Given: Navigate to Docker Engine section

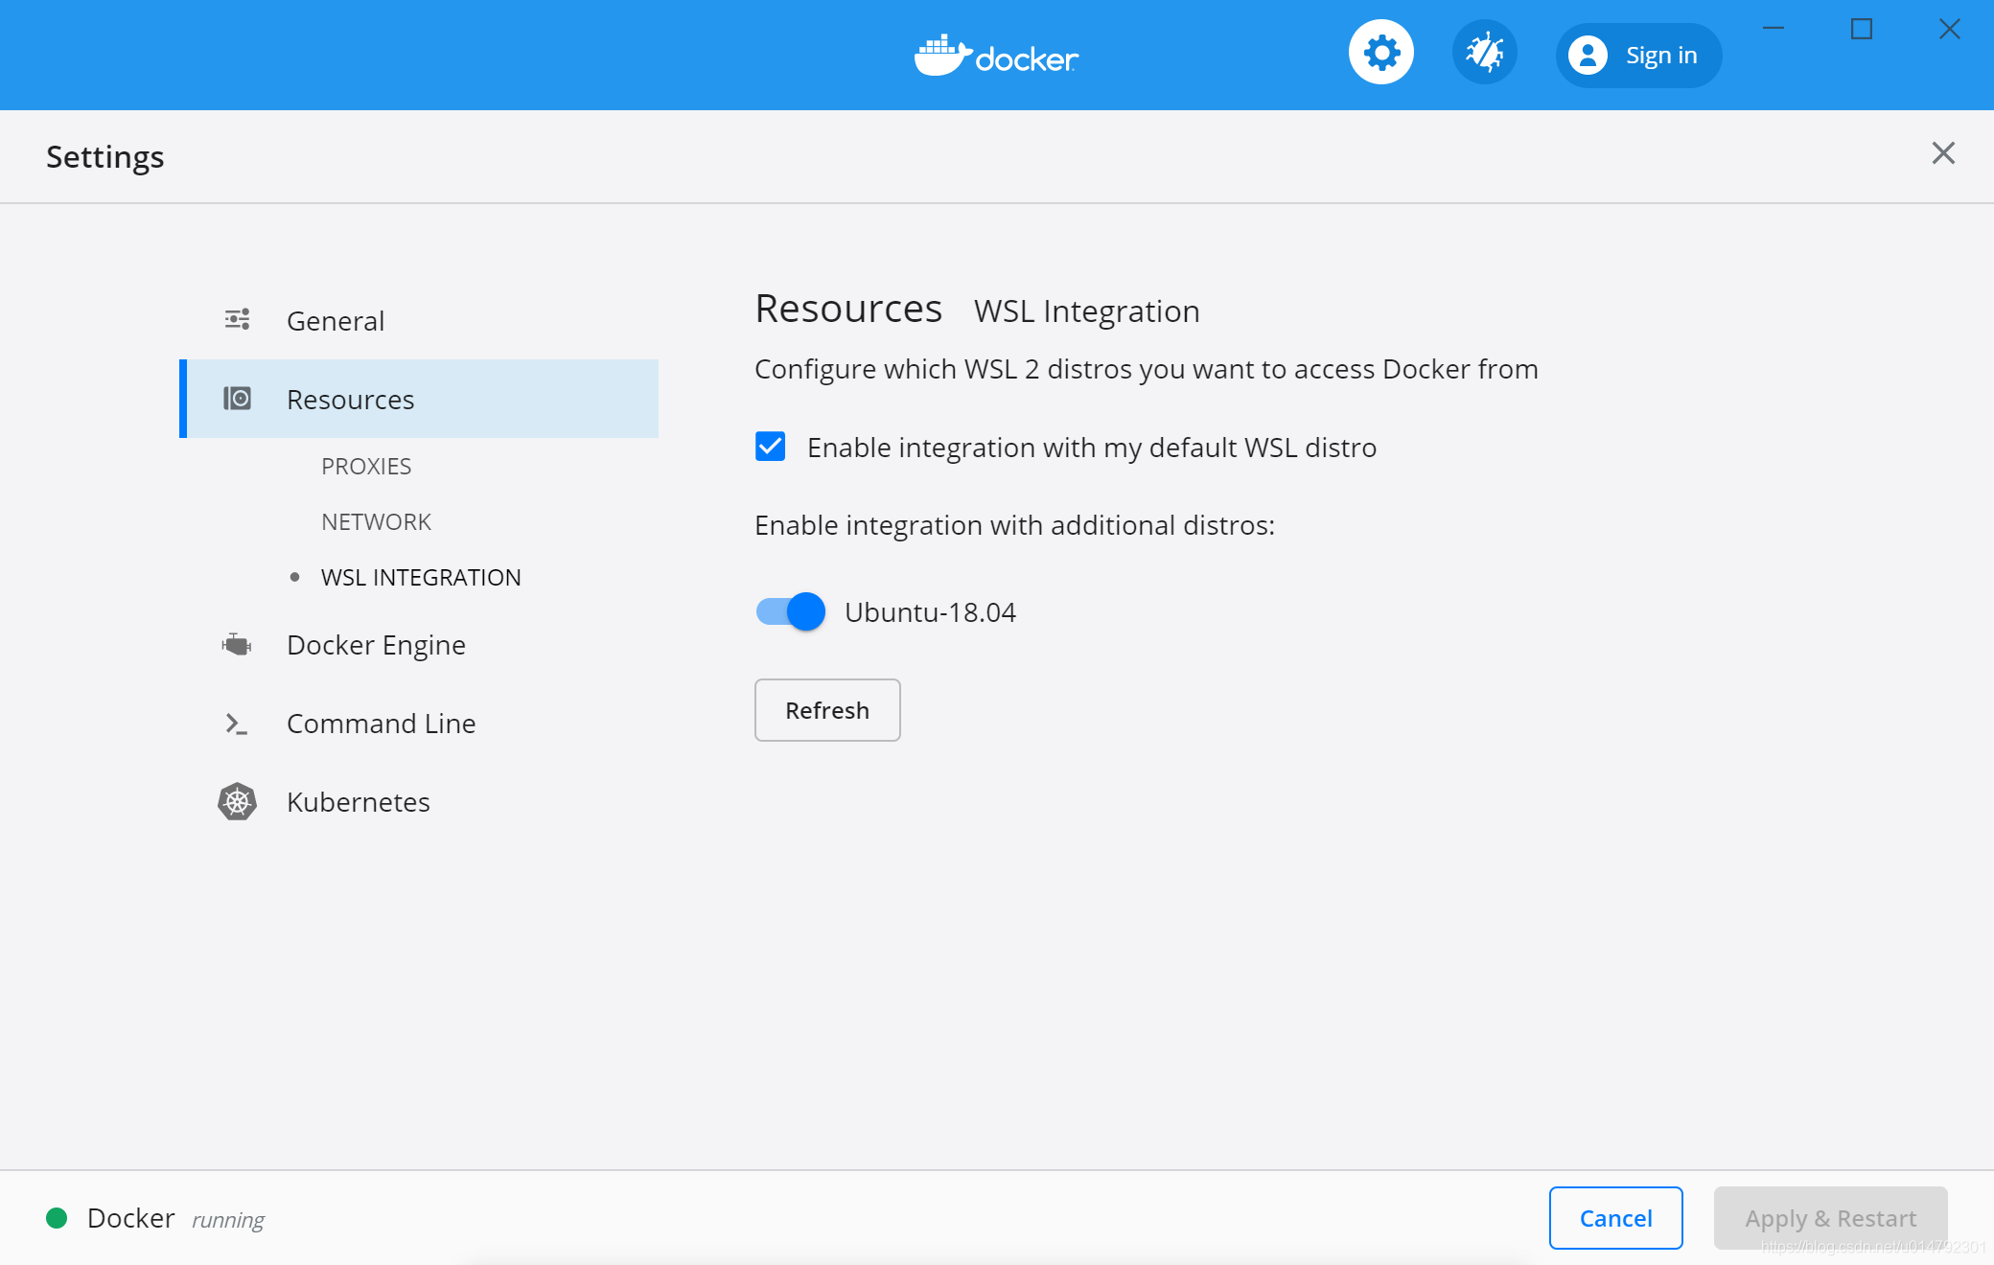Looking at the screenshot, I should coord(377,643).
